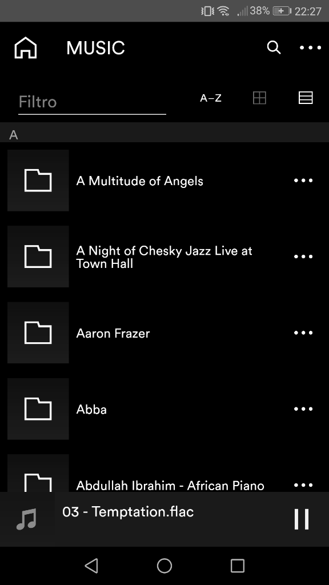Open A Night of Chesky Jazz folder

coord(164,257)
